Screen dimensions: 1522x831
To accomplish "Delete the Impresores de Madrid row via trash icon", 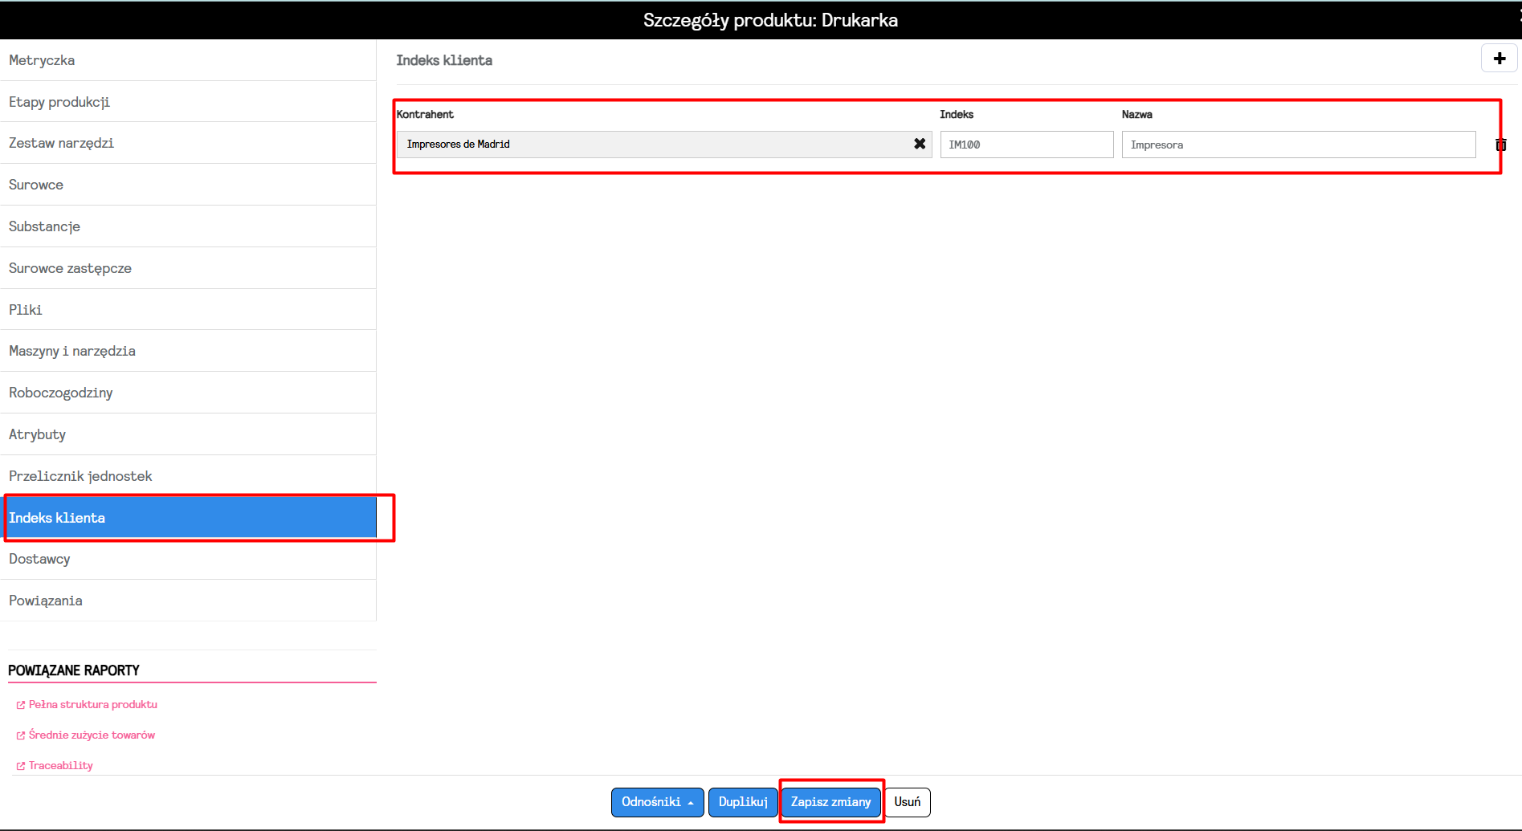I will (x=1500, y=145).
